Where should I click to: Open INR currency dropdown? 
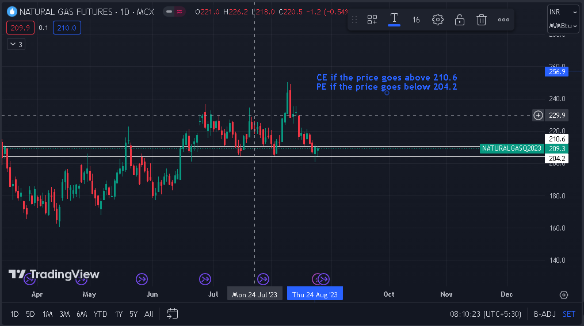tap(562, 12)
